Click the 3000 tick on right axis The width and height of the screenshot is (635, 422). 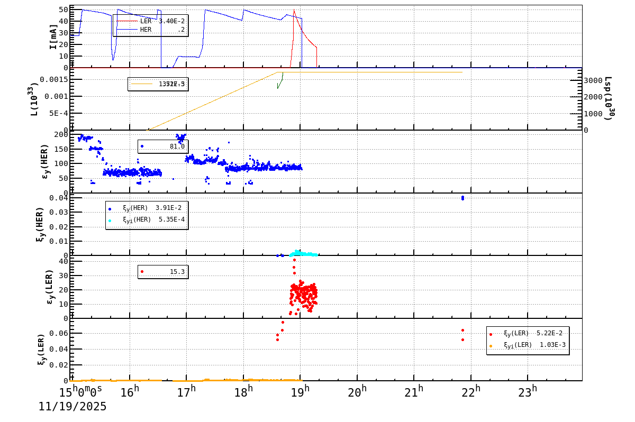point(594,80)
